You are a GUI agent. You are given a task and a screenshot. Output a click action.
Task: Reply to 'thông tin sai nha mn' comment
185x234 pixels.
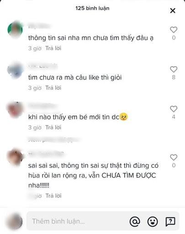coord(53,48)
